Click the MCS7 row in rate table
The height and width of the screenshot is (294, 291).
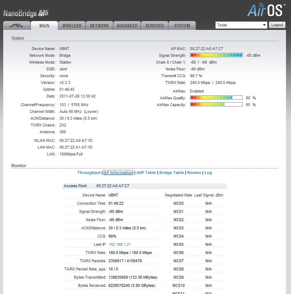coord(194,261)
